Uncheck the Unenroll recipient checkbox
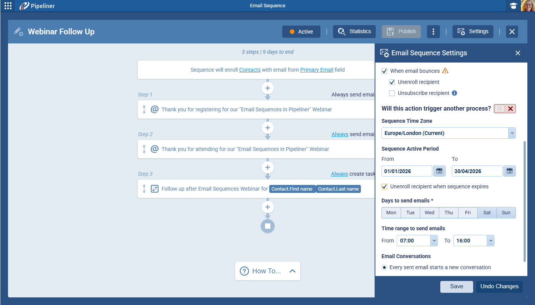 392,82
